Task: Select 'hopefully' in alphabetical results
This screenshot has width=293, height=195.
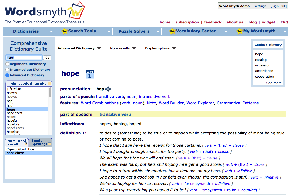Action: 13,124
